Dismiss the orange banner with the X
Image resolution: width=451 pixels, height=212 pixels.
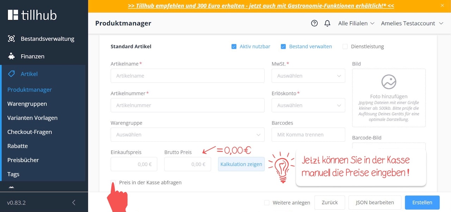pos(442,6)
